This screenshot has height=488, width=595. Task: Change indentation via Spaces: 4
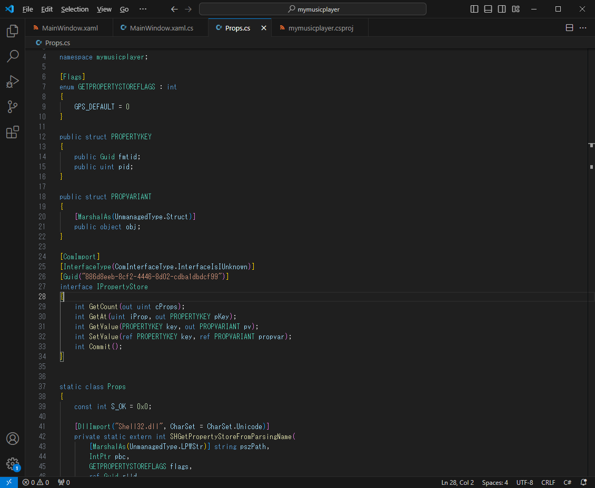[x=495, y=482]
